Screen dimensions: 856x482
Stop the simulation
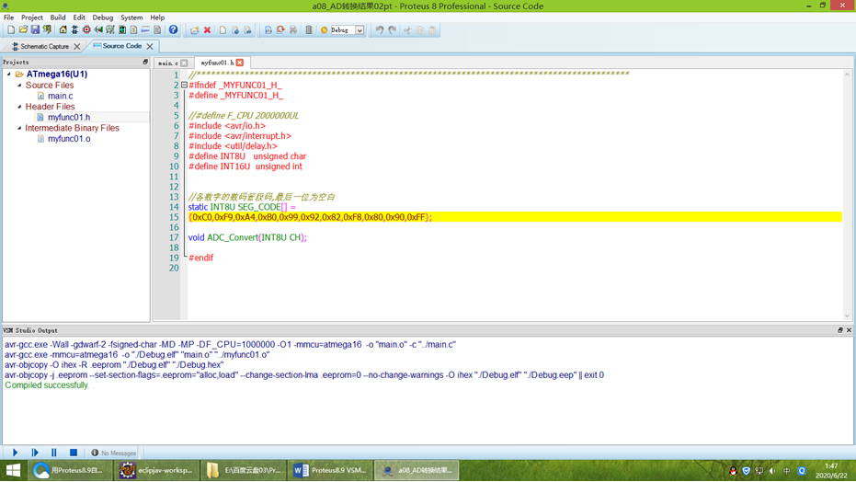[x=74, y=453]
